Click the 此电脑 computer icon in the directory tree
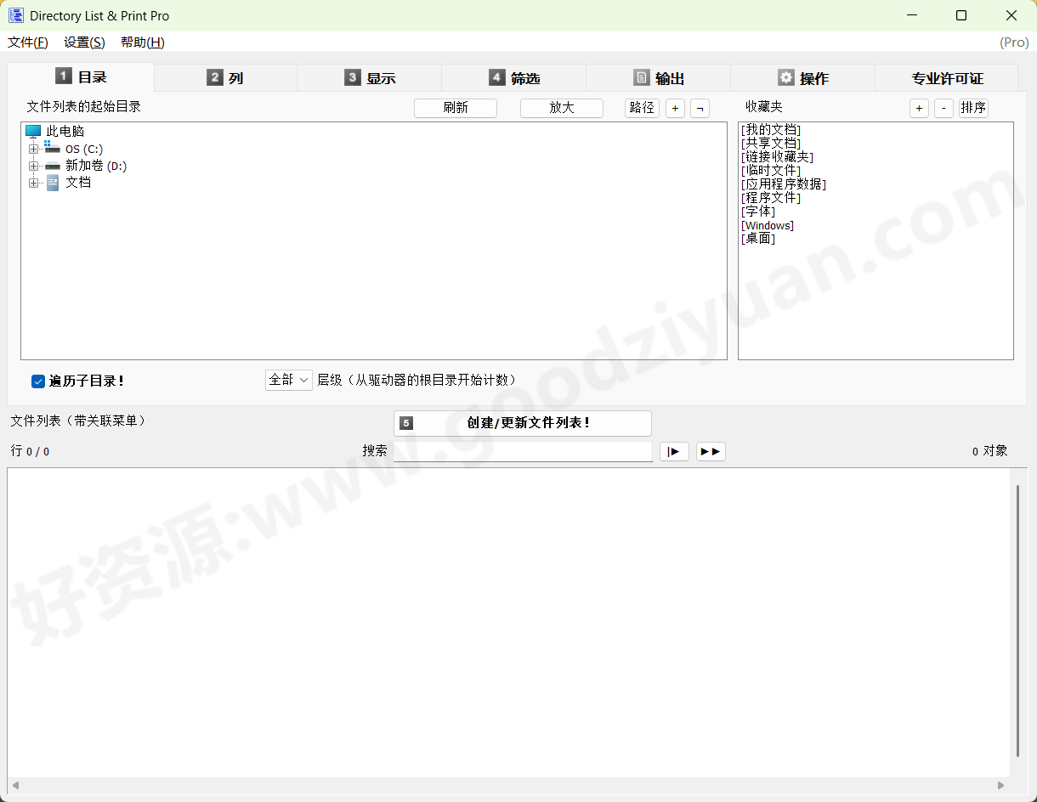Screen dimensions: 1037x802 pos(32,131)
